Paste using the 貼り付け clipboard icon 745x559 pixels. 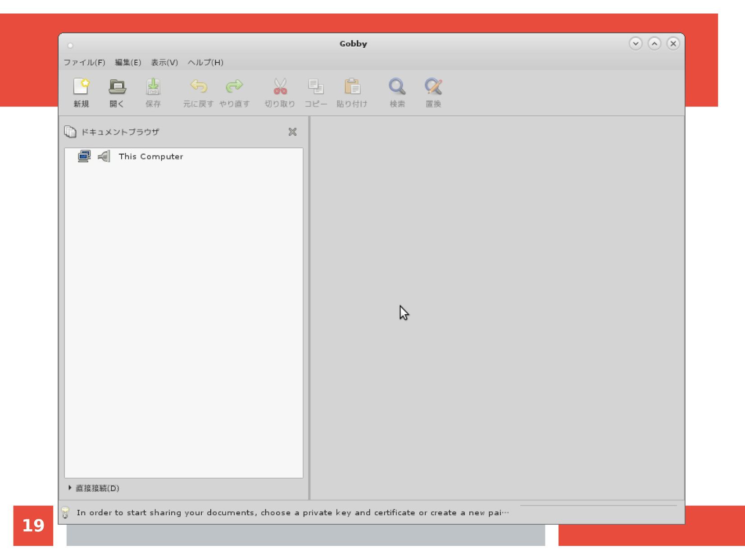pyautogui.click(x=352, y=87)
